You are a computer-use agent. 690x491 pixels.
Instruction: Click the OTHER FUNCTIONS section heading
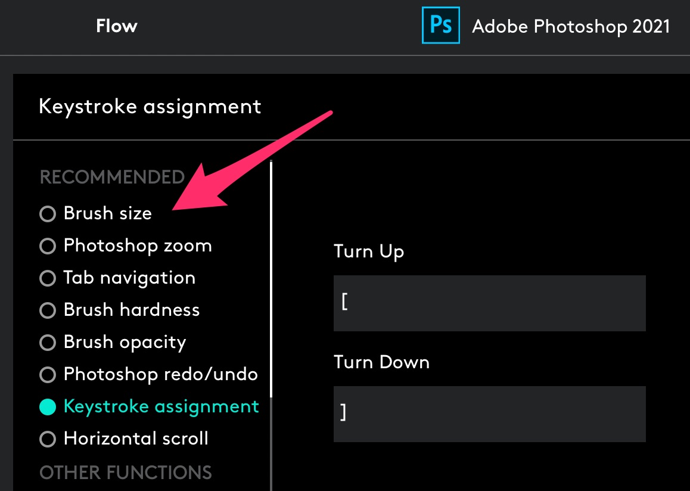pos(126,473)
